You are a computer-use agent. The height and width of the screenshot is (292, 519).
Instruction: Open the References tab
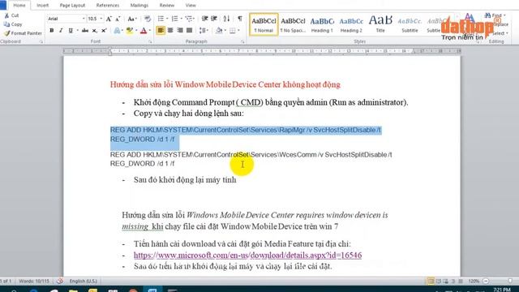pos(108,6)
